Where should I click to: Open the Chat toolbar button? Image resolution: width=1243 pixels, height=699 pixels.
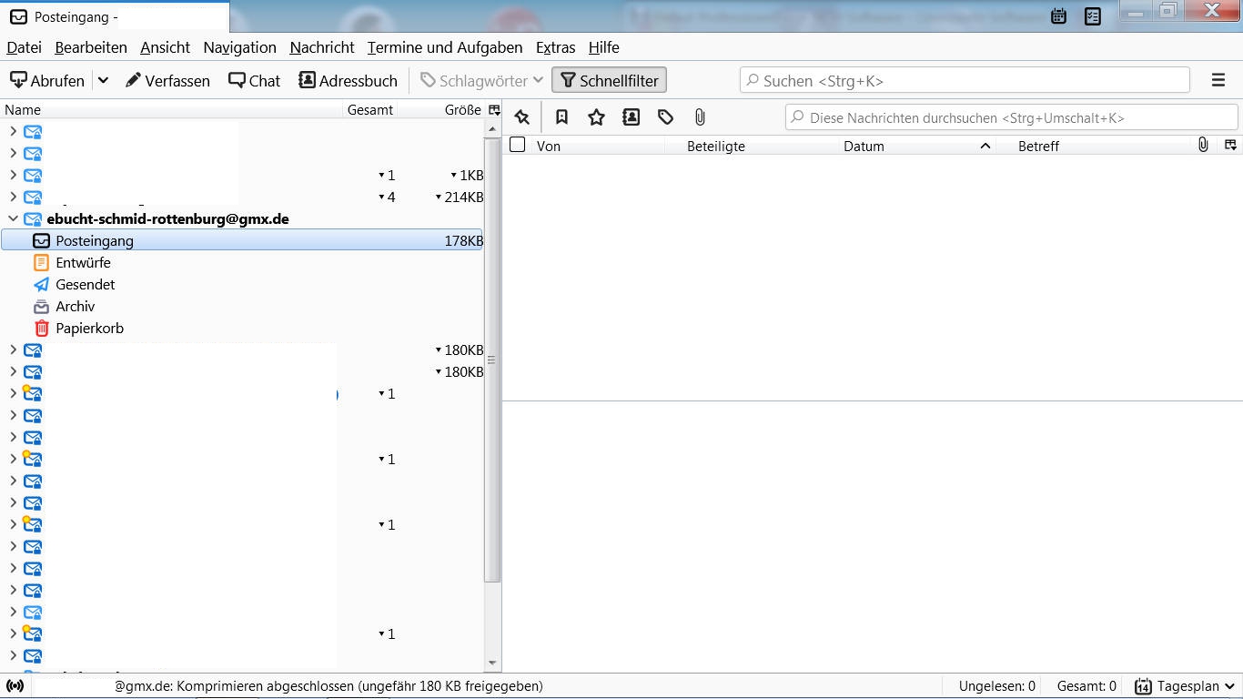tap(254, 80)
